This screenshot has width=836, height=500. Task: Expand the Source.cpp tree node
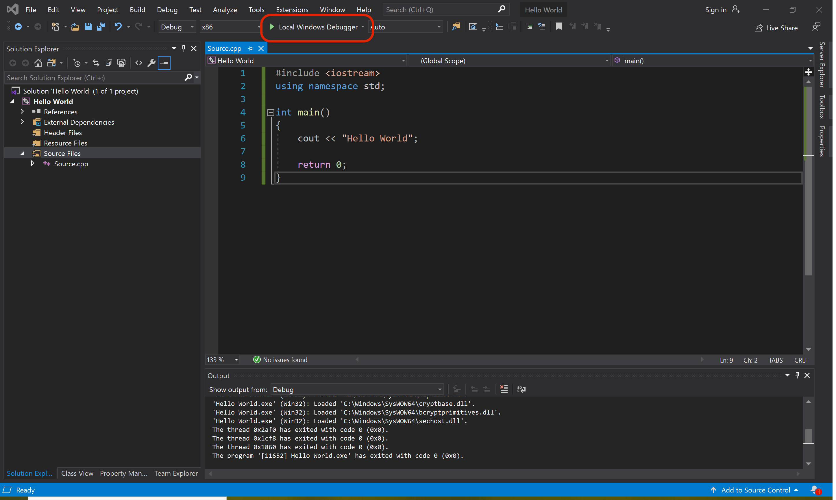coord(33,163)
